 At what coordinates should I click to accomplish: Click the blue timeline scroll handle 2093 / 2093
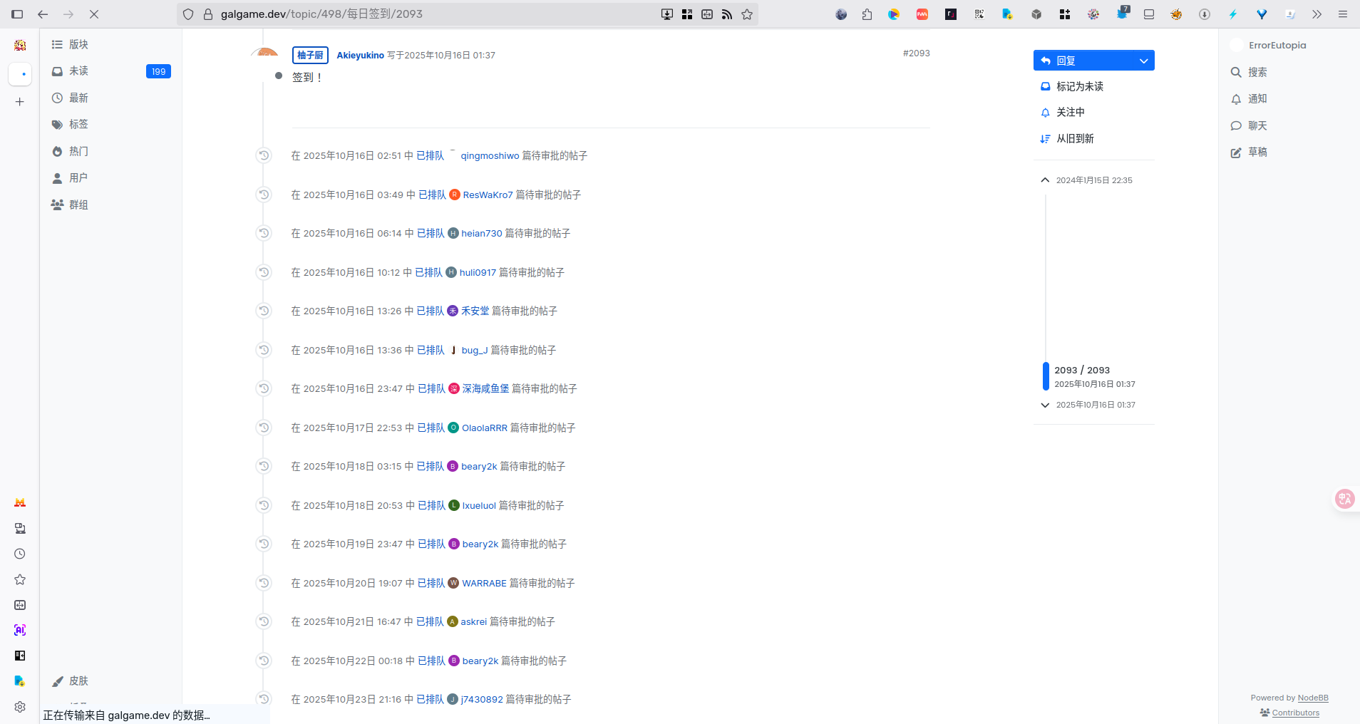coord(1046,376)
